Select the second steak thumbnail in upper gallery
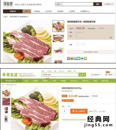 [x=58, y=38]
